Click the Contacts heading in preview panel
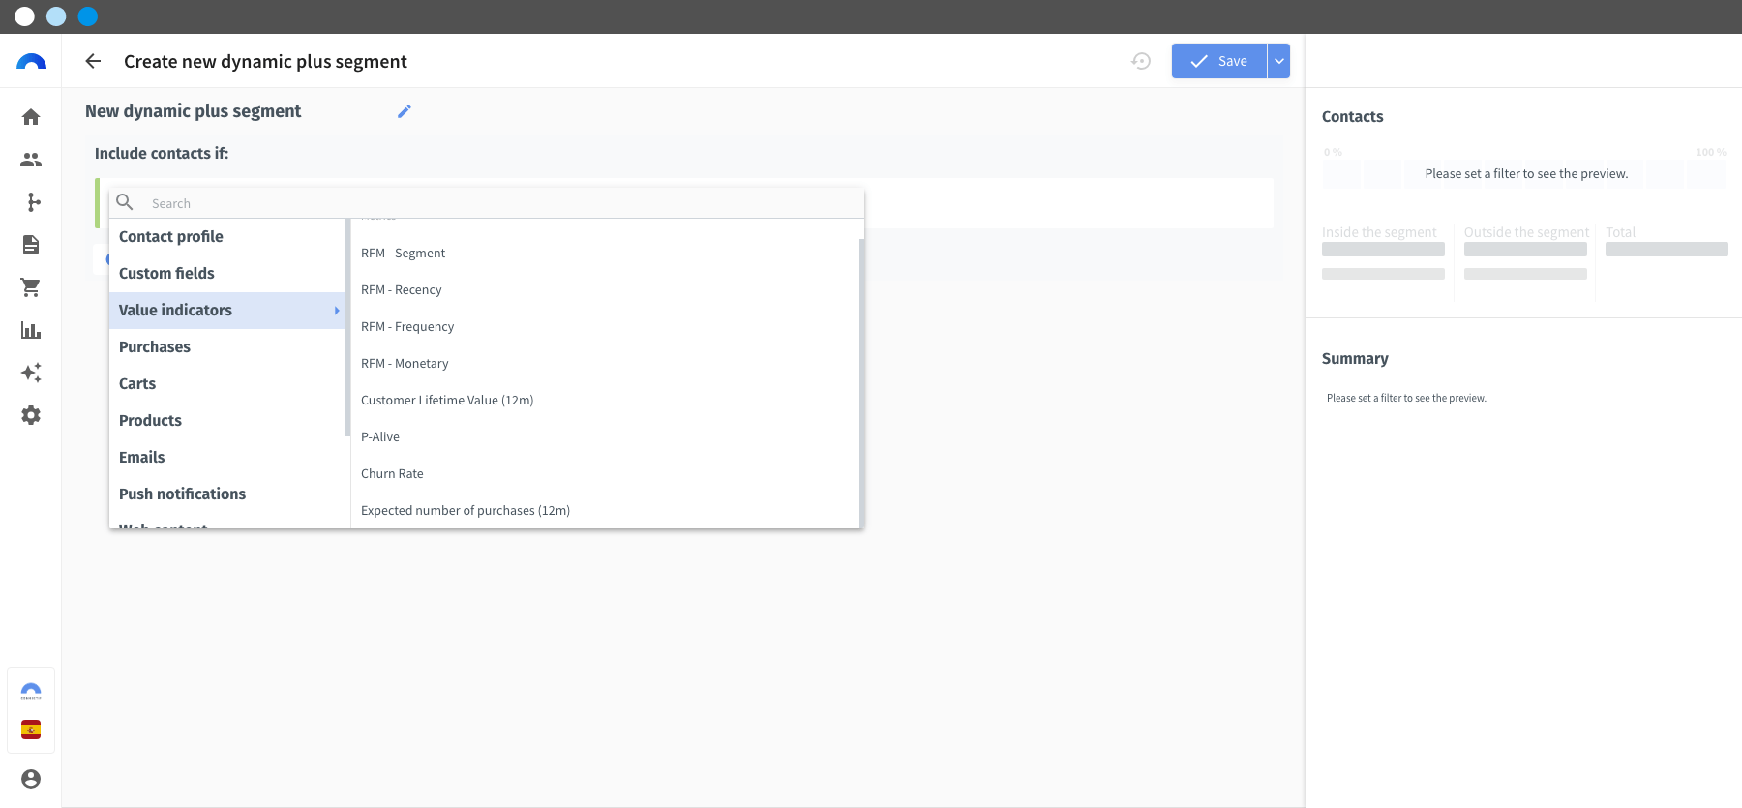The width and height of the screenshot is (1742, 808). click(x=1352, y=116)
